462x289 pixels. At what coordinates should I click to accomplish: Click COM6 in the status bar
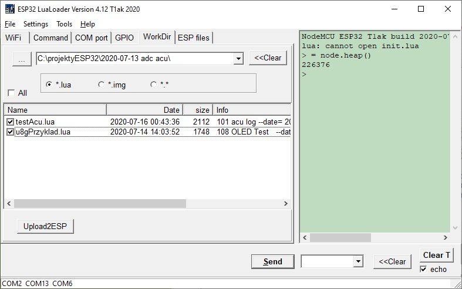point(62,283)
